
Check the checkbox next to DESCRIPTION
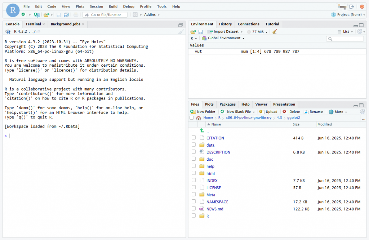point(194,152)
